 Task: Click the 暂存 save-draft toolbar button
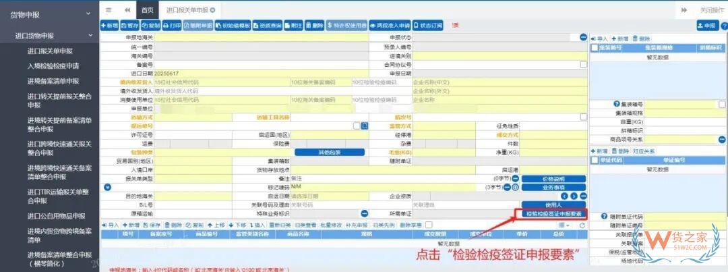[129, 26]
